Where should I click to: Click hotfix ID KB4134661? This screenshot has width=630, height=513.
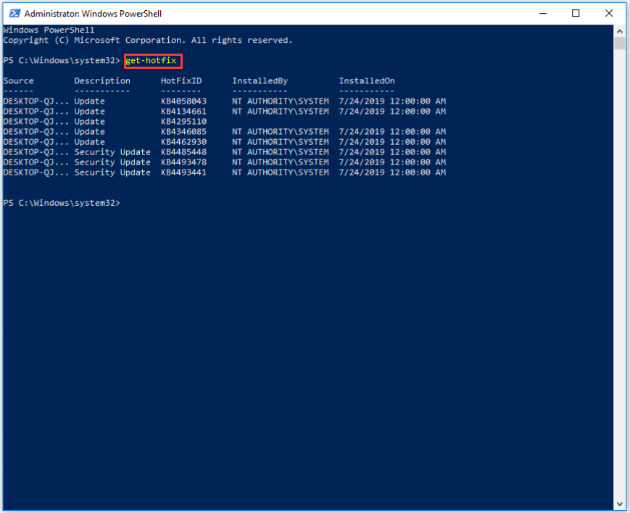point(183,112)
